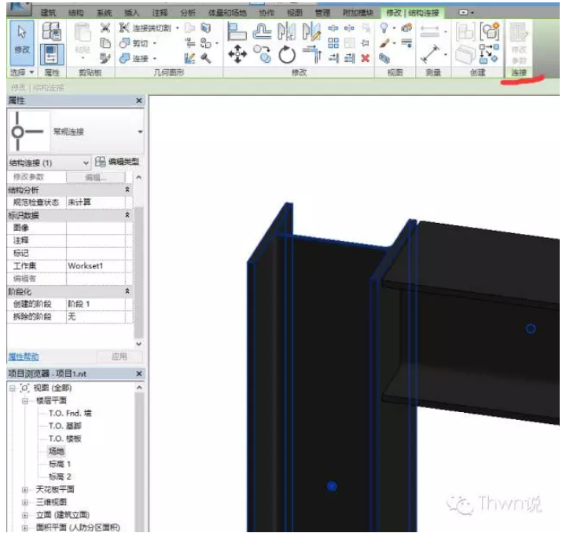Select Trim/Extend to Corner tool

tap(312, 54)
